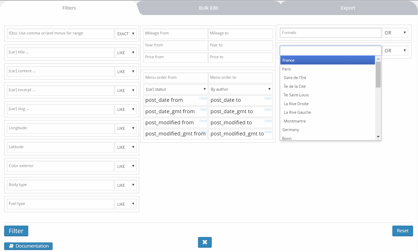The height and width of the screenshot is (252, 418).
Task: Open the OR dropdown beside Formats
Action: tap(395, 33)
